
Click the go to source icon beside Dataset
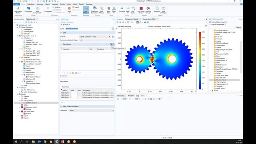(113, 37)
